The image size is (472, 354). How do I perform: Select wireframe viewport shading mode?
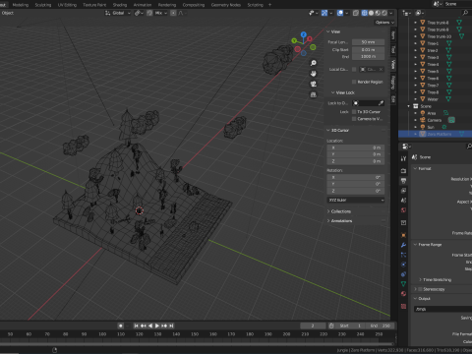pos(365,13)
